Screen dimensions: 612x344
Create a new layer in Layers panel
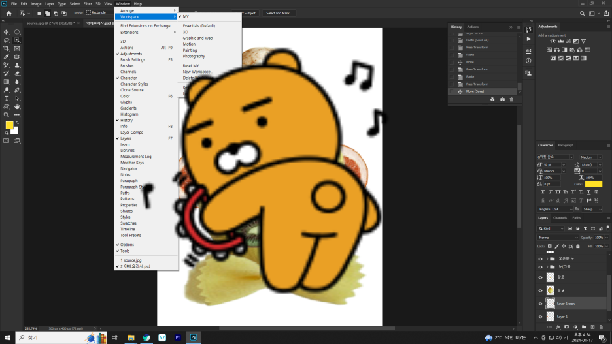pyautogui.click(x=592, y=327)
